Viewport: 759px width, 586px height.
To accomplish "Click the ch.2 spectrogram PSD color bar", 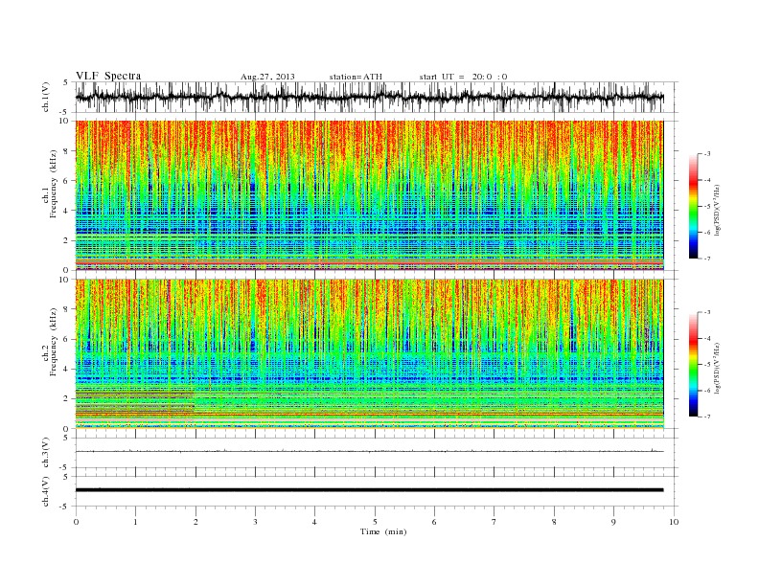I will click(693, 364).
